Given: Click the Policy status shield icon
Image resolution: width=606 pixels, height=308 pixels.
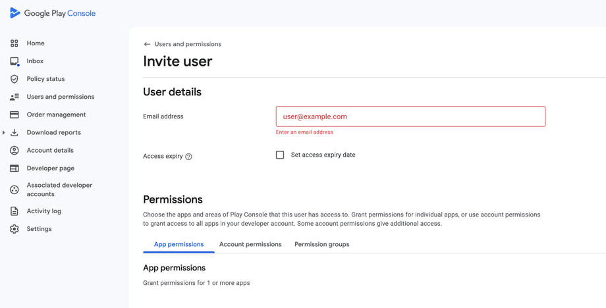Looking at the screenshot, I should click(14, 79).
